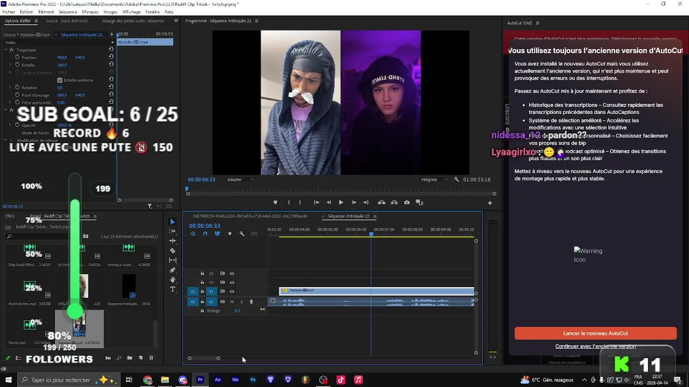Open the Adapter zoom level dropdown
Image resolution: width=689 pixels, height=387 pixels.
241,180
